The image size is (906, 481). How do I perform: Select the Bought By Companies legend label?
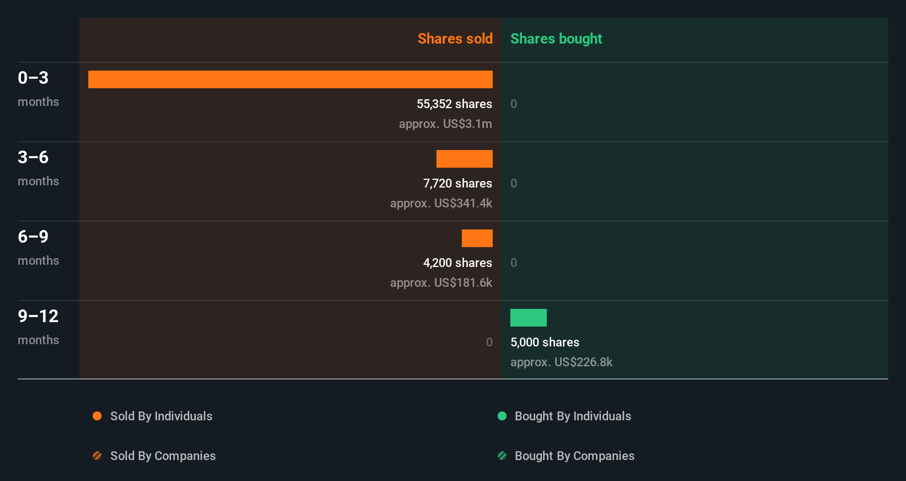(x=574, y=456)
